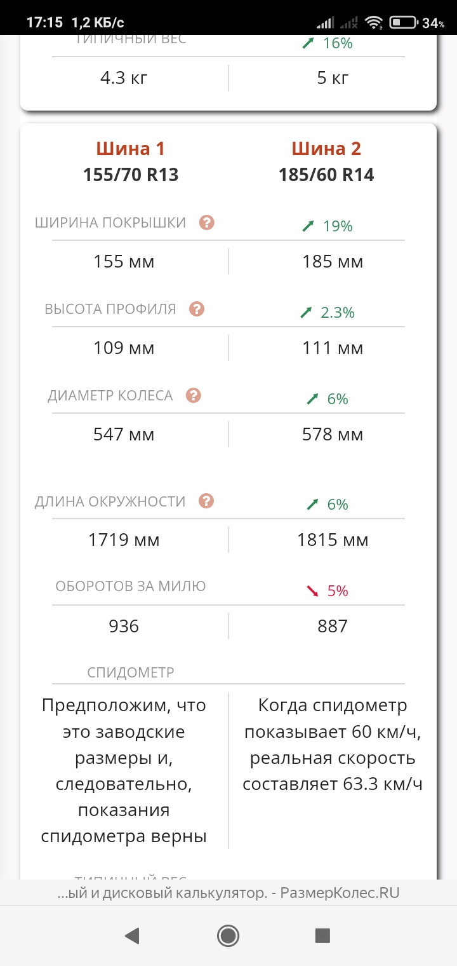Select the 155/70 R13 tire size
Image resolution: width=457 pixels, height=966 pixels.
[131, 175]
